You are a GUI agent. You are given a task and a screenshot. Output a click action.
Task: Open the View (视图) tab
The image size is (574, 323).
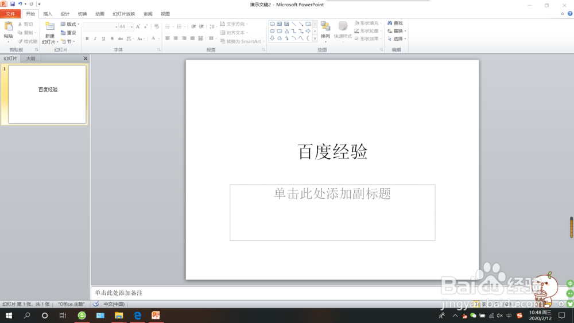(165, 14)
